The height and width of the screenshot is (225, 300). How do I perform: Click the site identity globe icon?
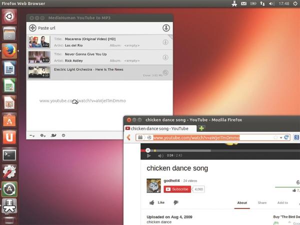[149, 137]
